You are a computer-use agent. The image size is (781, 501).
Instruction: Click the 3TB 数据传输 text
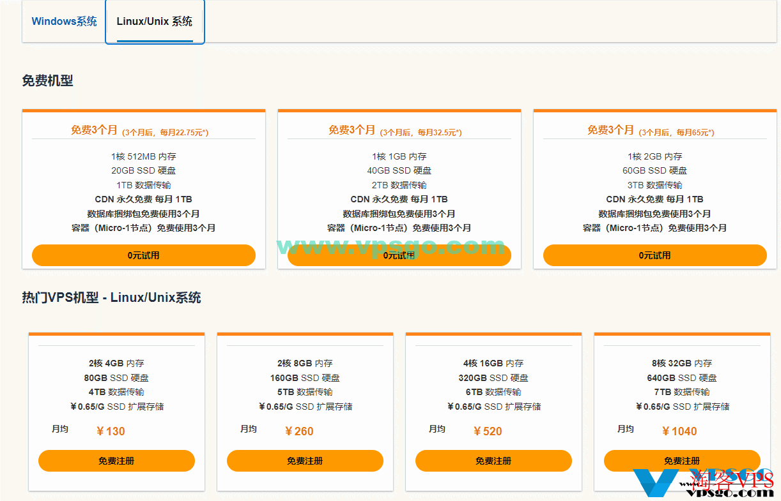(655, 185)
